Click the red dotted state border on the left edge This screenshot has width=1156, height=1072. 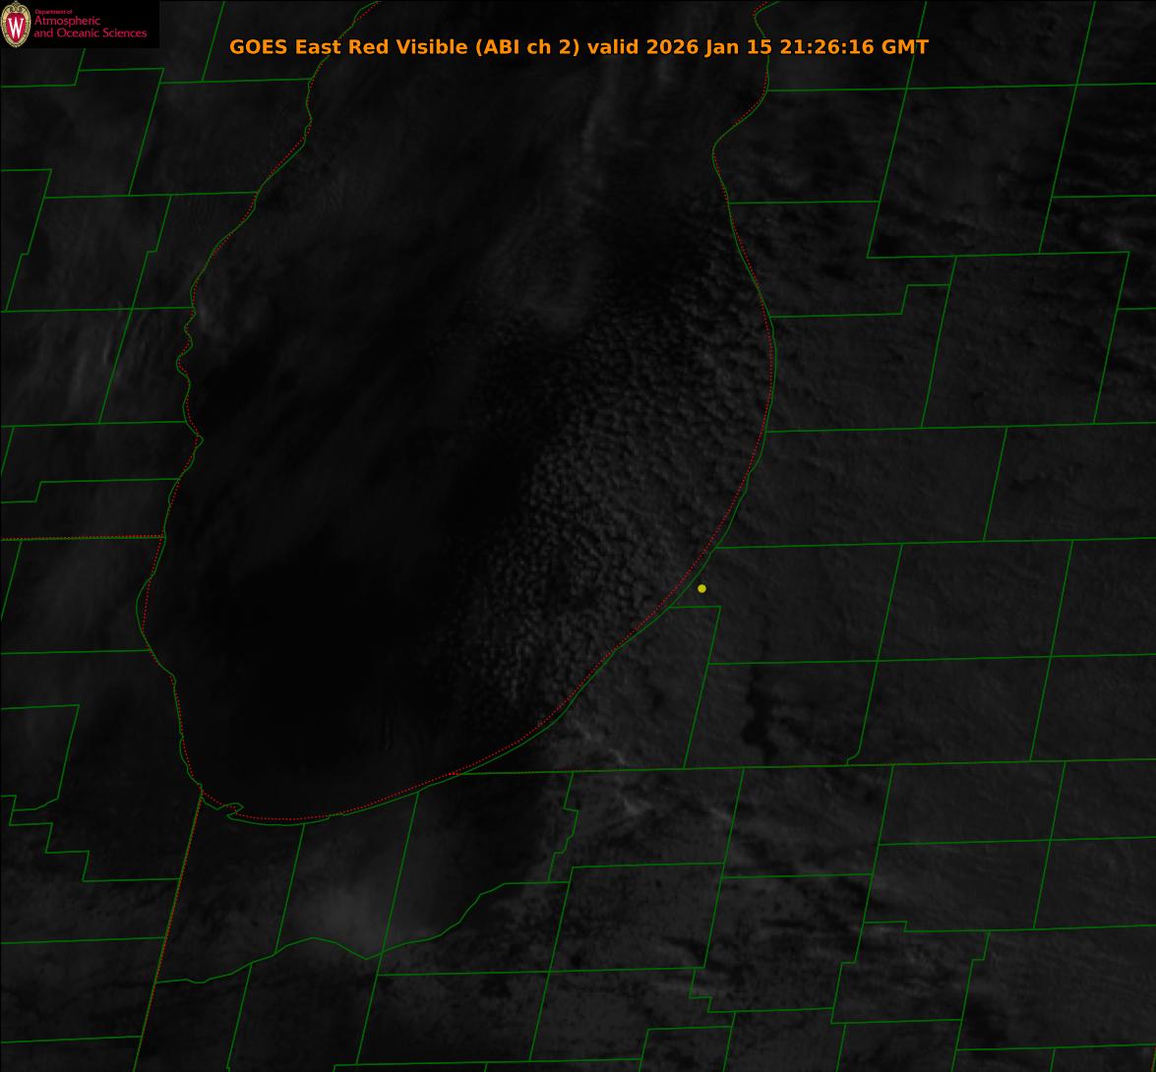[79, 538]
